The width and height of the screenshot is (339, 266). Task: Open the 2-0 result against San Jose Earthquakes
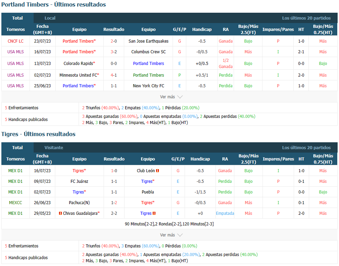click(114, 41)
